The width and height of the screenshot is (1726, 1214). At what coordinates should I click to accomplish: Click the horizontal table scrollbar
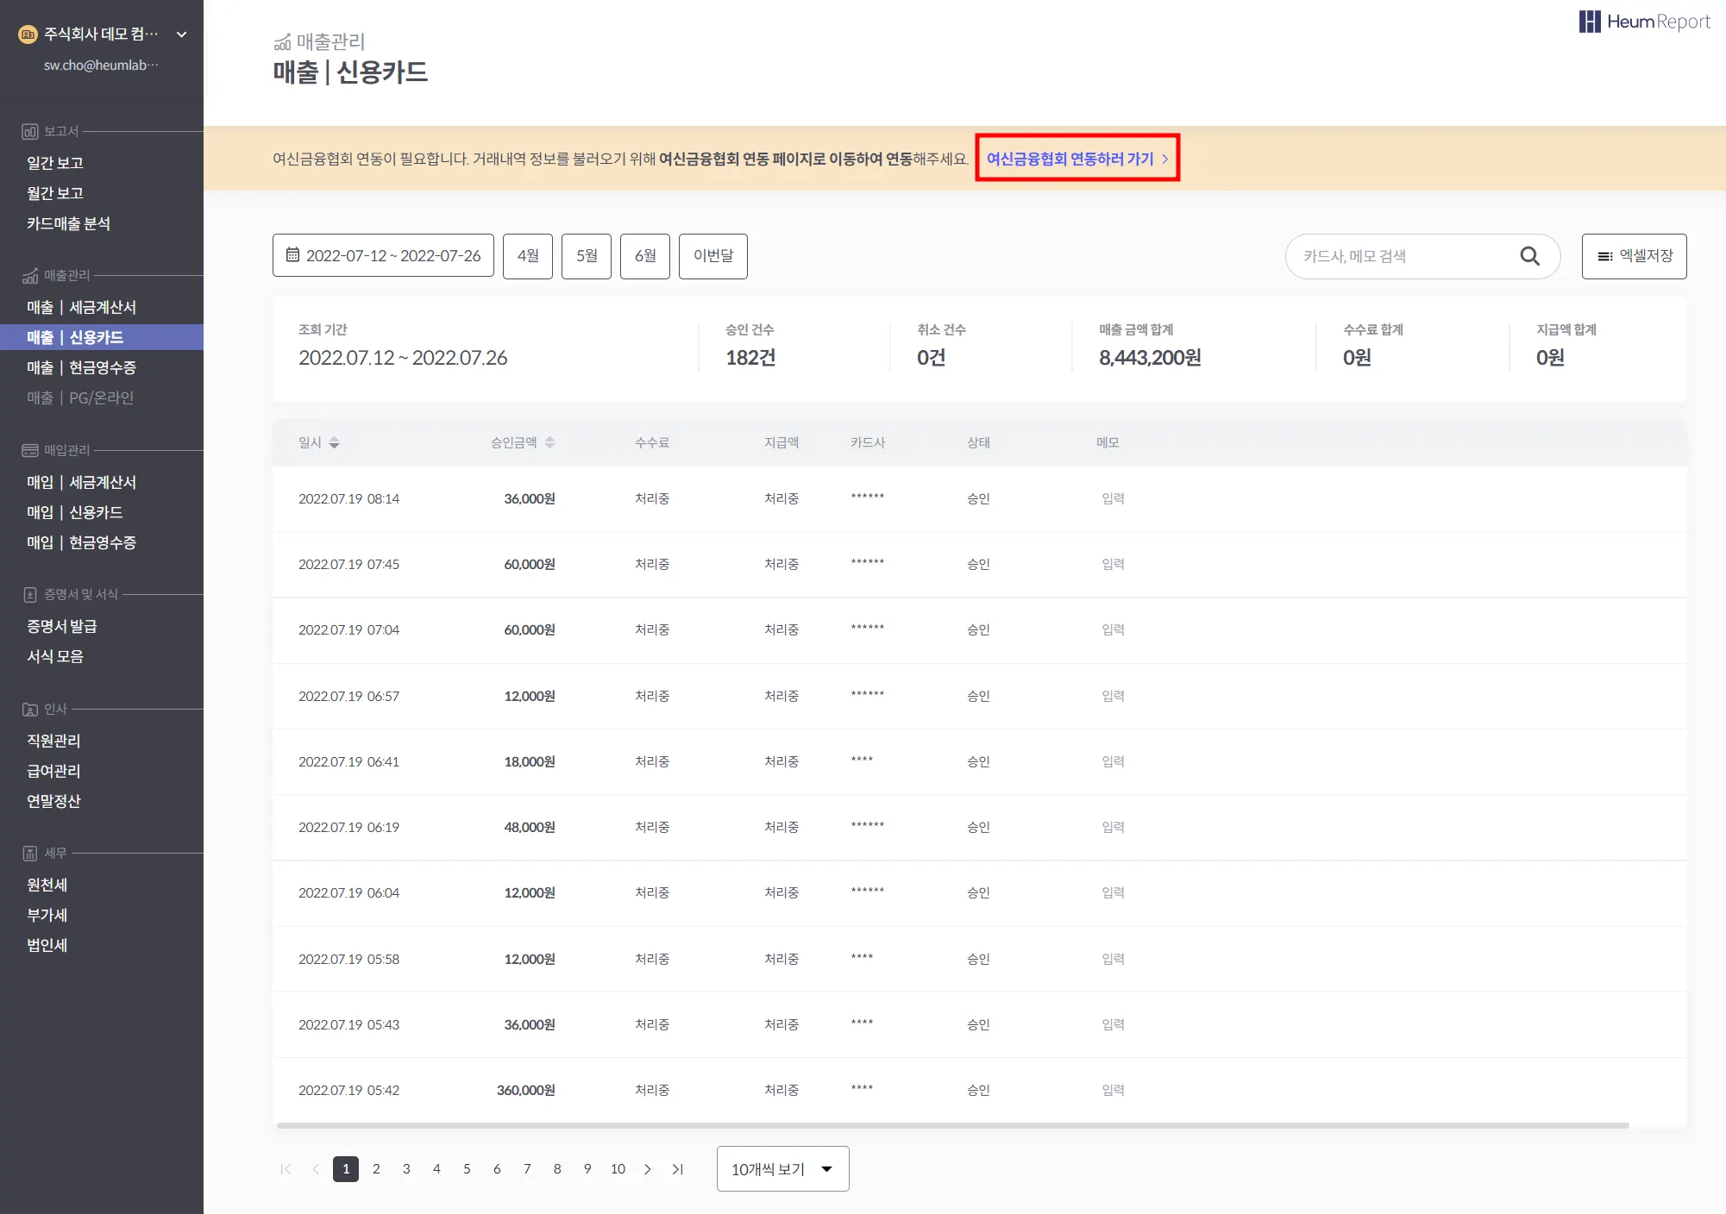952,1125
